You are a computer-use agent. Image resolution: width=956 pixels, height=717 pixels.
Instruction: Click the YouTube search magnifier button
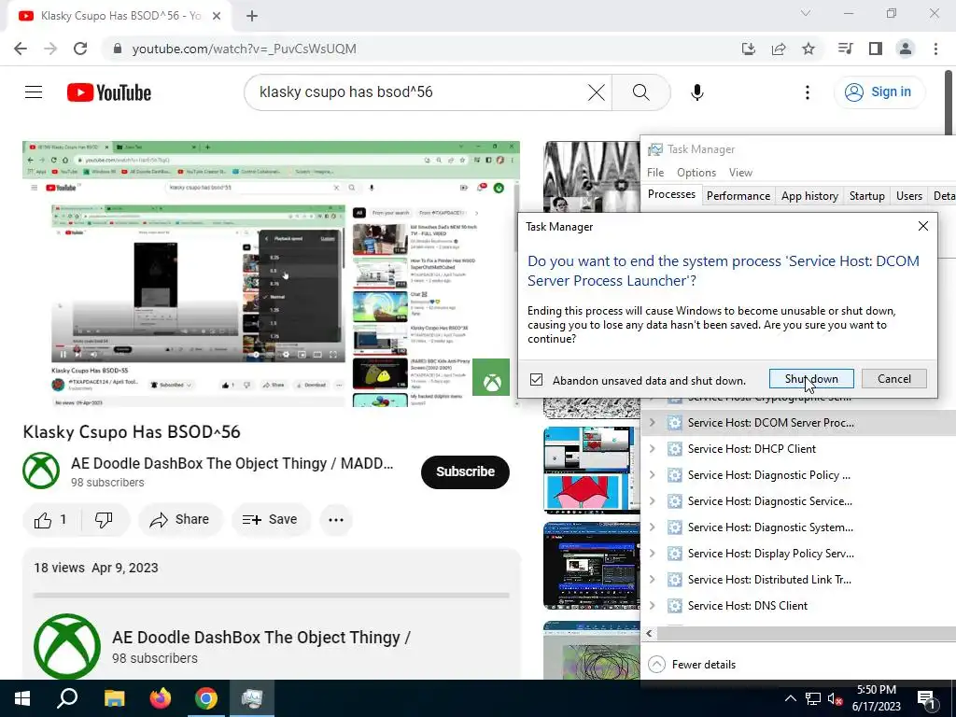click(640, 92)
